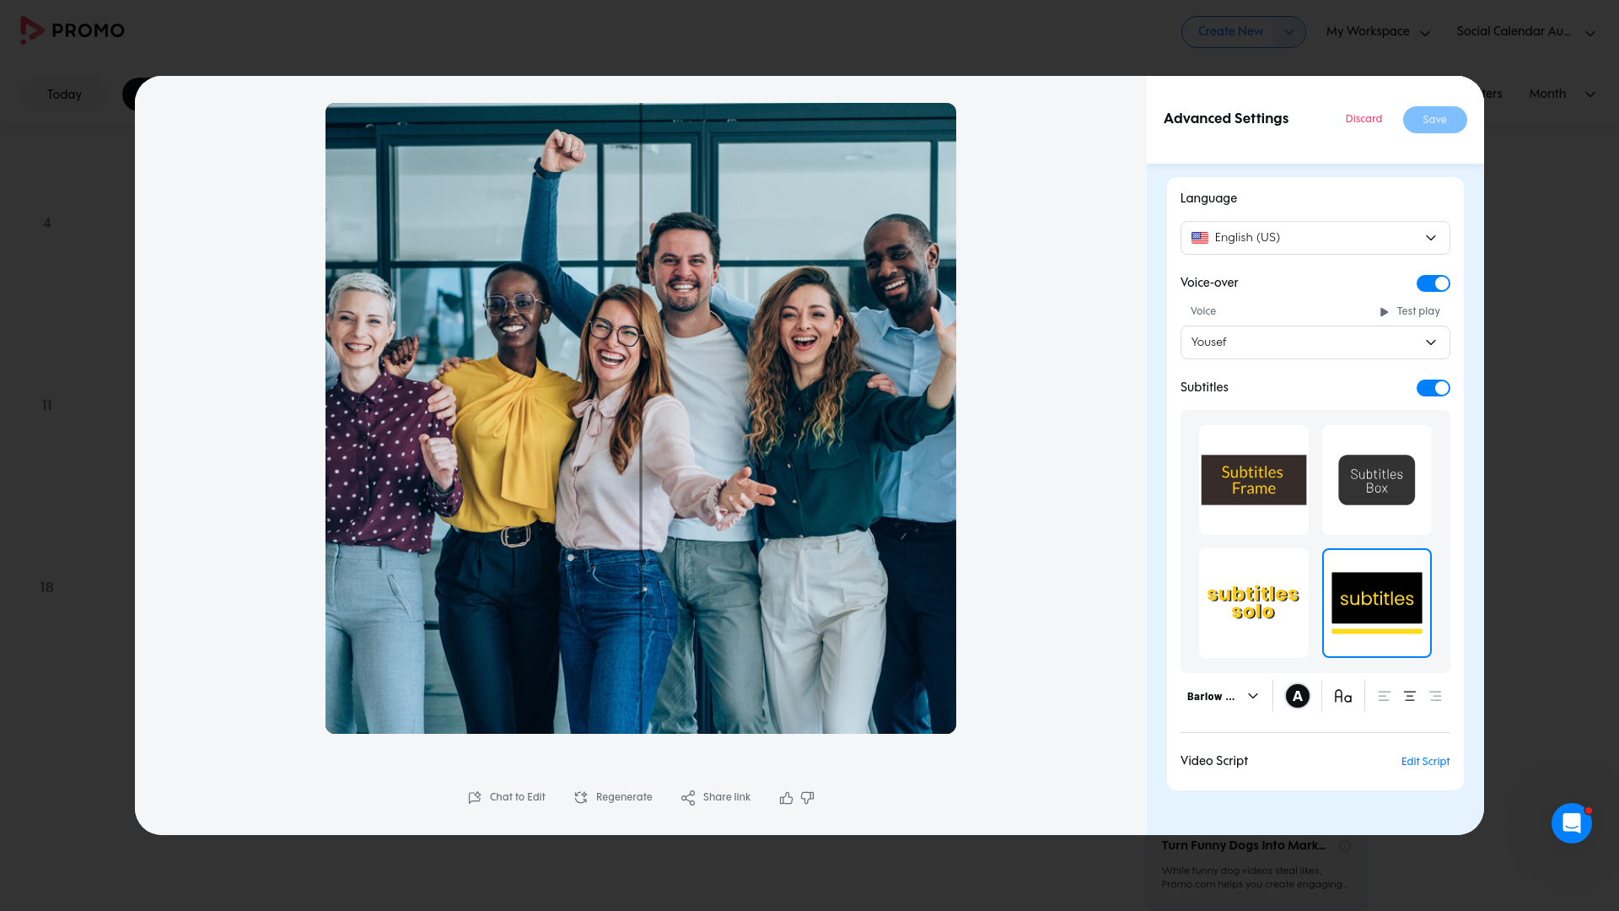Image resolution: width=1619 pixels, height=911 pixels.
Task: Click the Promo logo
Action: (73, 30)
